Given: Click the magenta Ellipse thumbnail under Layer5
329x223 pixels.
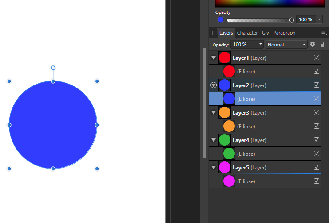Looking at the screenshot, I should tap(229, 181).
